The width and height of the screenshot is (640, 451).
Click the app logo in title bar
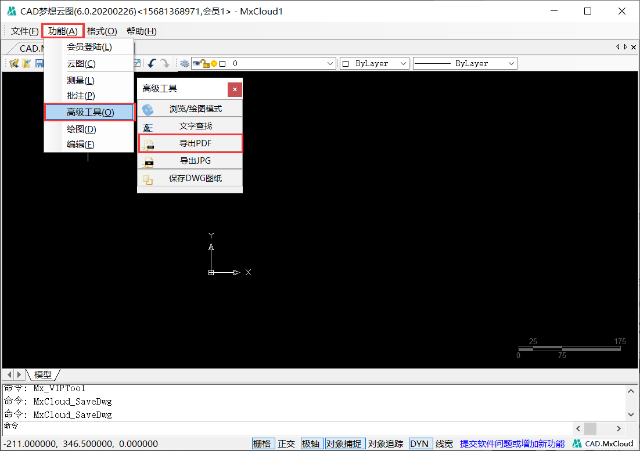12,11
